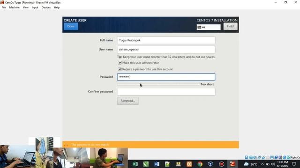
Task: Click the password strength bar
Action: [x=158, y=84]
